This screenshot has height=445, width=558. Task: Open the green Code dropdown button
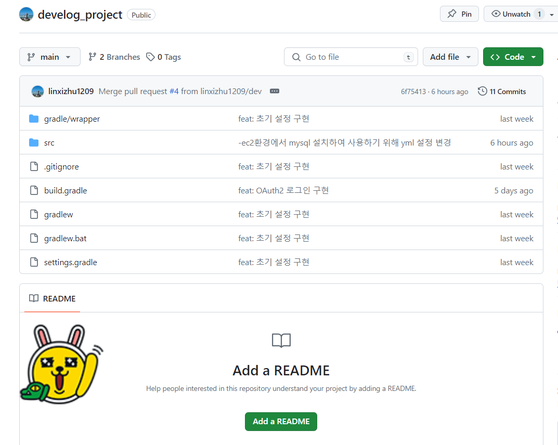pyautogui.click(x=513, y=57)
